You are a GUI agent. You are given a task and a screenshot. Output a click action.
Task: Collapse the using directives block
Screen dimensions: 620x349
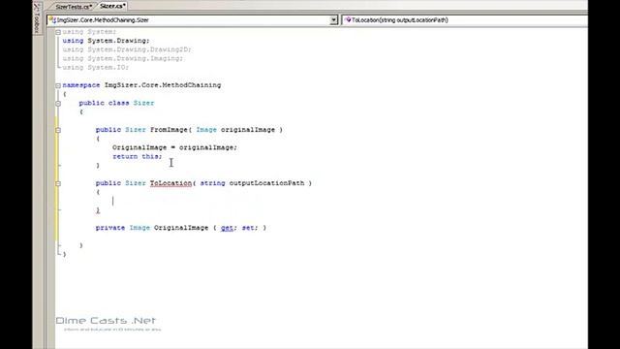pyautogui.click(x=58, y=32)
